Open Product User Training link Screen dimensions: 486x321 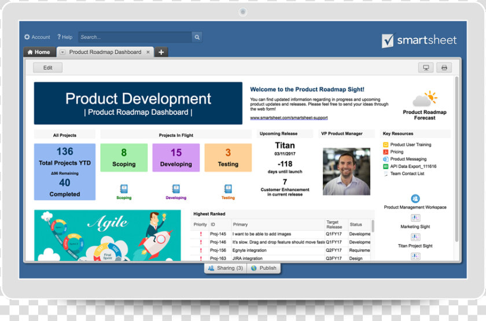tap(411, 145)
